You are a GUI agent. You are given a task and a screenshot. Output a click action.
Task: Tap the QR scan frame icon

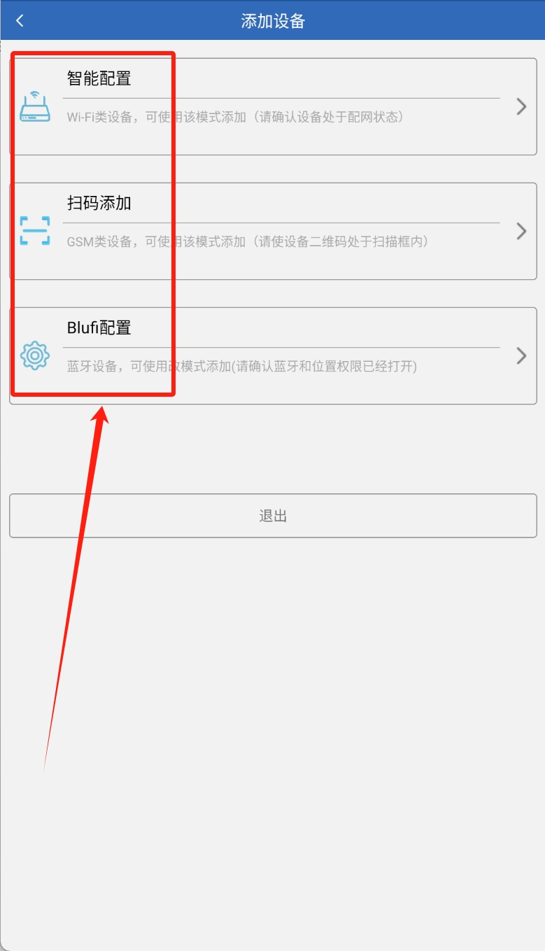point(35,230)
